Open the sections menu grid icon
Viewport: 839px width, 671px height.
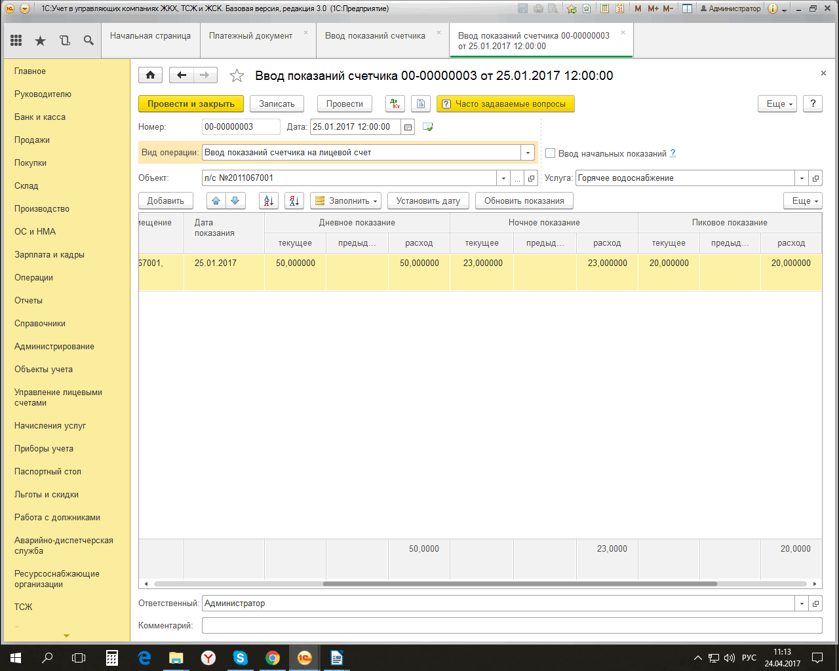click(16, 41)
